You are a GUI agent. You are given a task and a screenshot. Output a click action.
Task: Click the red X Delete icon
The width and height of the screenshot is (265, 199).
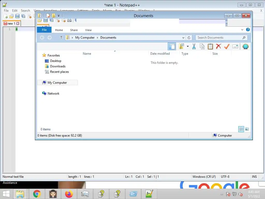click(218, 46)
